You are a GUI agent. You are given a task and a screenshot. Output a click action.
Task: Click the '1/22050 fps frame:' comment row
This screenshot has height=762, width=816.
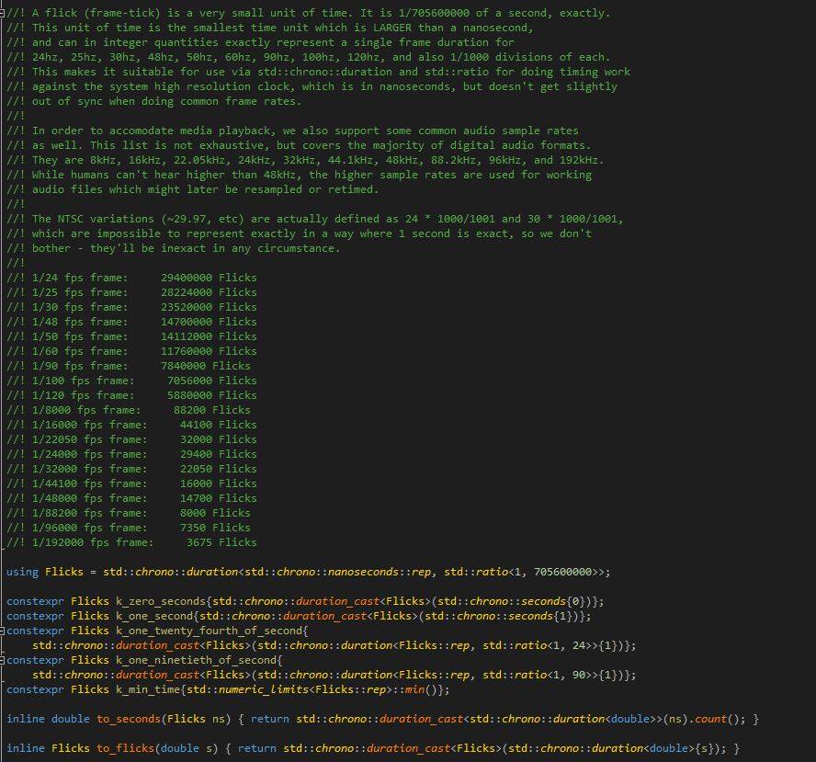[131, 439]
